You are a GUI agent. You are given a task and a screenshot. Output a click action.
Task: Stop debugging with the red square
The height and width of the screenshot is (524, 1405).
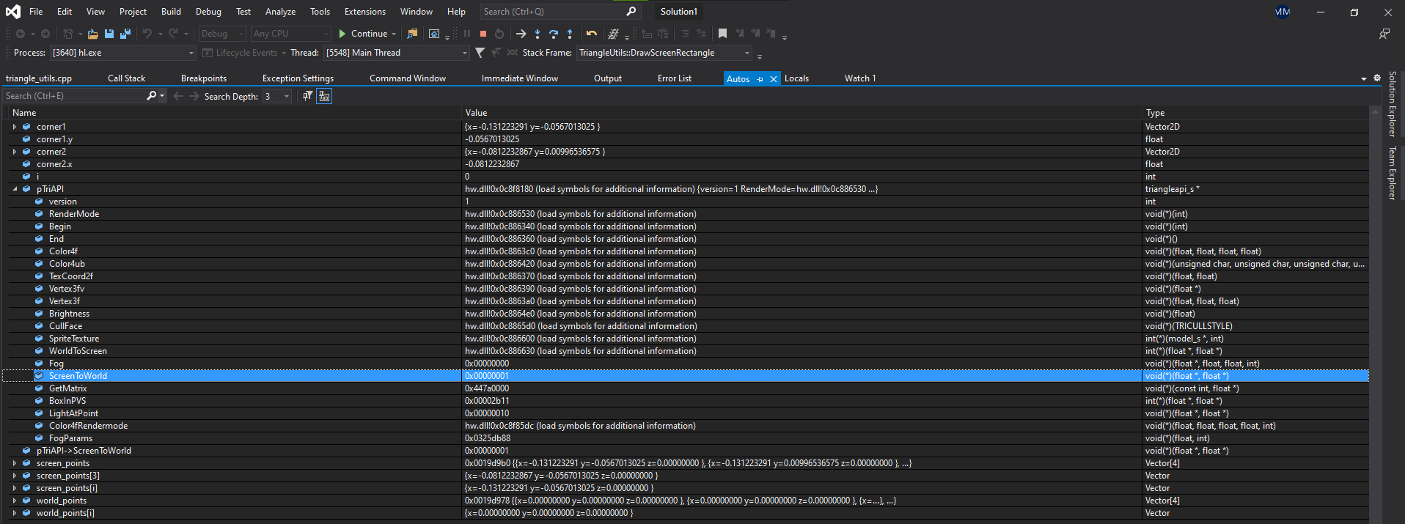(483, 34)
